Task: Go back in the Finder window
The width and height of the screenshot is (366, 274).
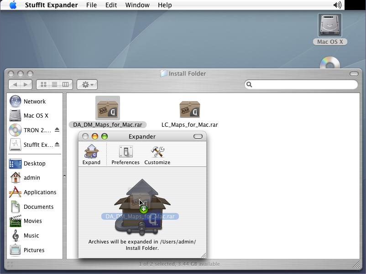Action: (15, 84)
